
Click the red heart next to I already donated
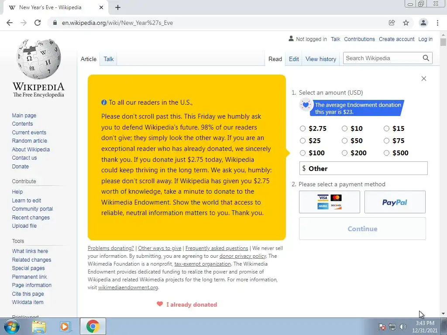(x=160, y=304)
